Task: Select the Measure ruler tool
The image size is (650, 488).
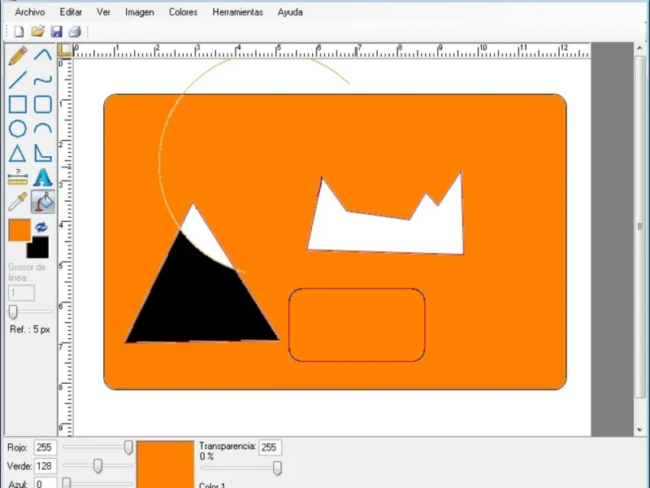Action: 17,177
